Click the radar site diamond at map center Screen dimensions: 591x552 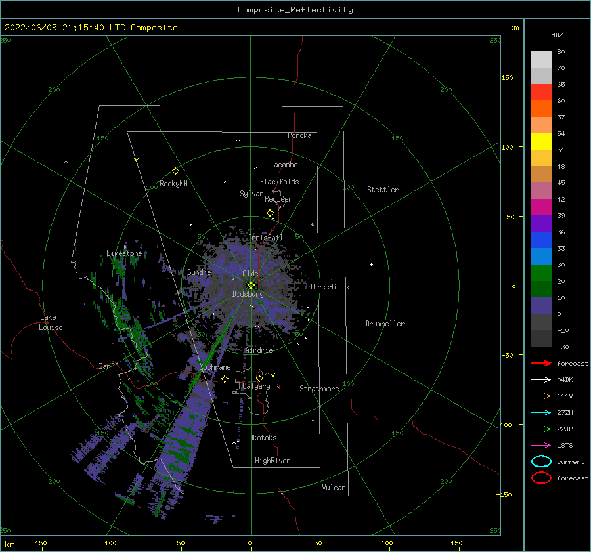251,286
